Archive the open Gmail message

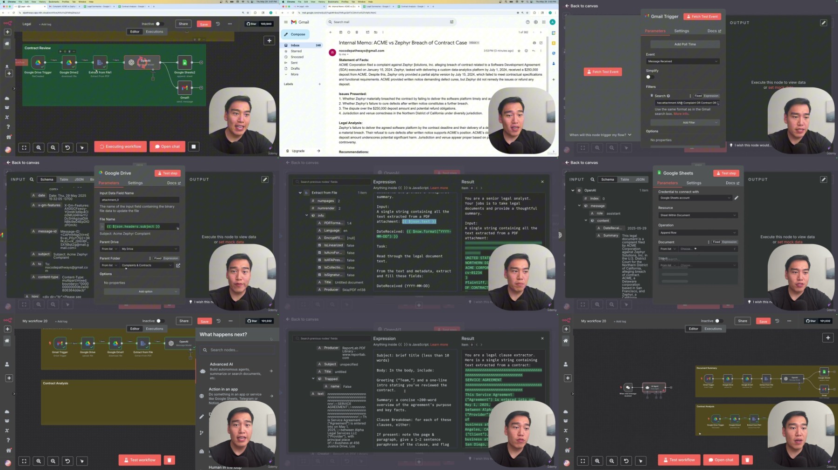point(341,32)
